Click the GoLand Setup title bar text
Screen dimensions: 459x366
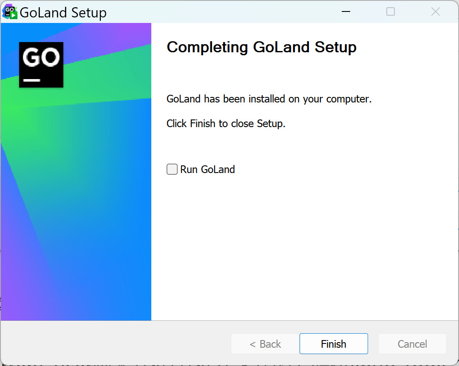pos(63,13)
